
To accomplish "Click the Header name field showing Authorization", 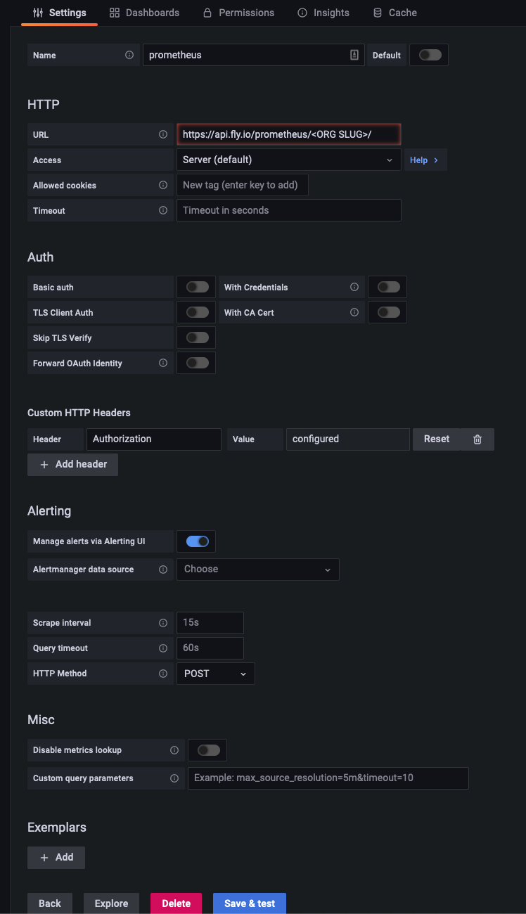I will tap(154, 439).
